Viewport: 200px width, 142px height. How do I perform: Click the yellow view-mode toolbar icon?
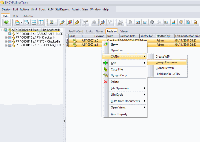coord(52,22)
